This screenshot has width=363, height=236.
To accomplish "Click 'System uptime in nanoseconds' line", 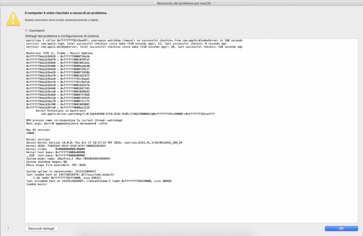I will coord(61,171).
